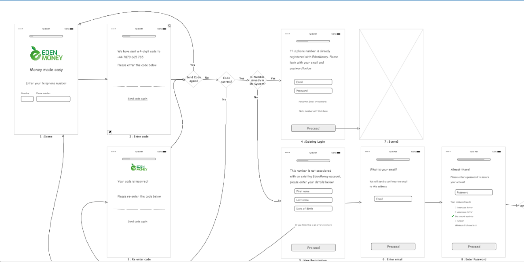Click the small EdenMoney logo in Re enter code scene
This screenshot has height=262, width=524.
click(139, 167)
